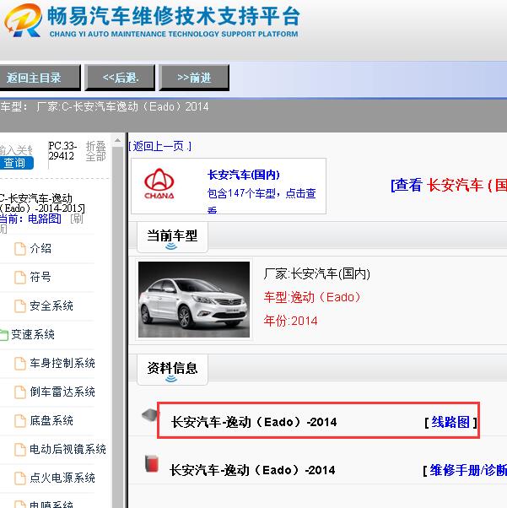The width and height of the screenshot is (507, 508).
Task: Click the Chana brand logo icon
Action: (x=159, y=185)
